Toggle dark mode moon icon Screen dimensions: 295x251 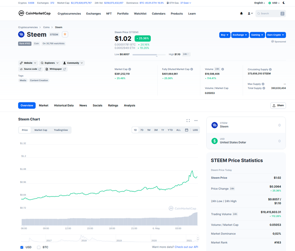click(x=284, y=3)
